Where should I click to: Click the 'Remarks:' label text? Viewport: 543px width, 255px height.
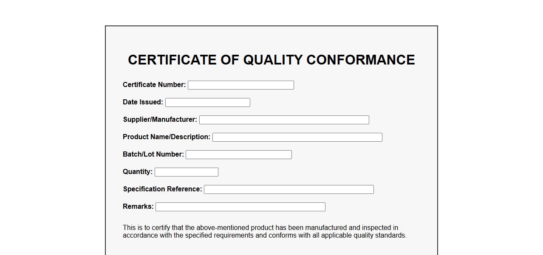click(x=138, y=207)
